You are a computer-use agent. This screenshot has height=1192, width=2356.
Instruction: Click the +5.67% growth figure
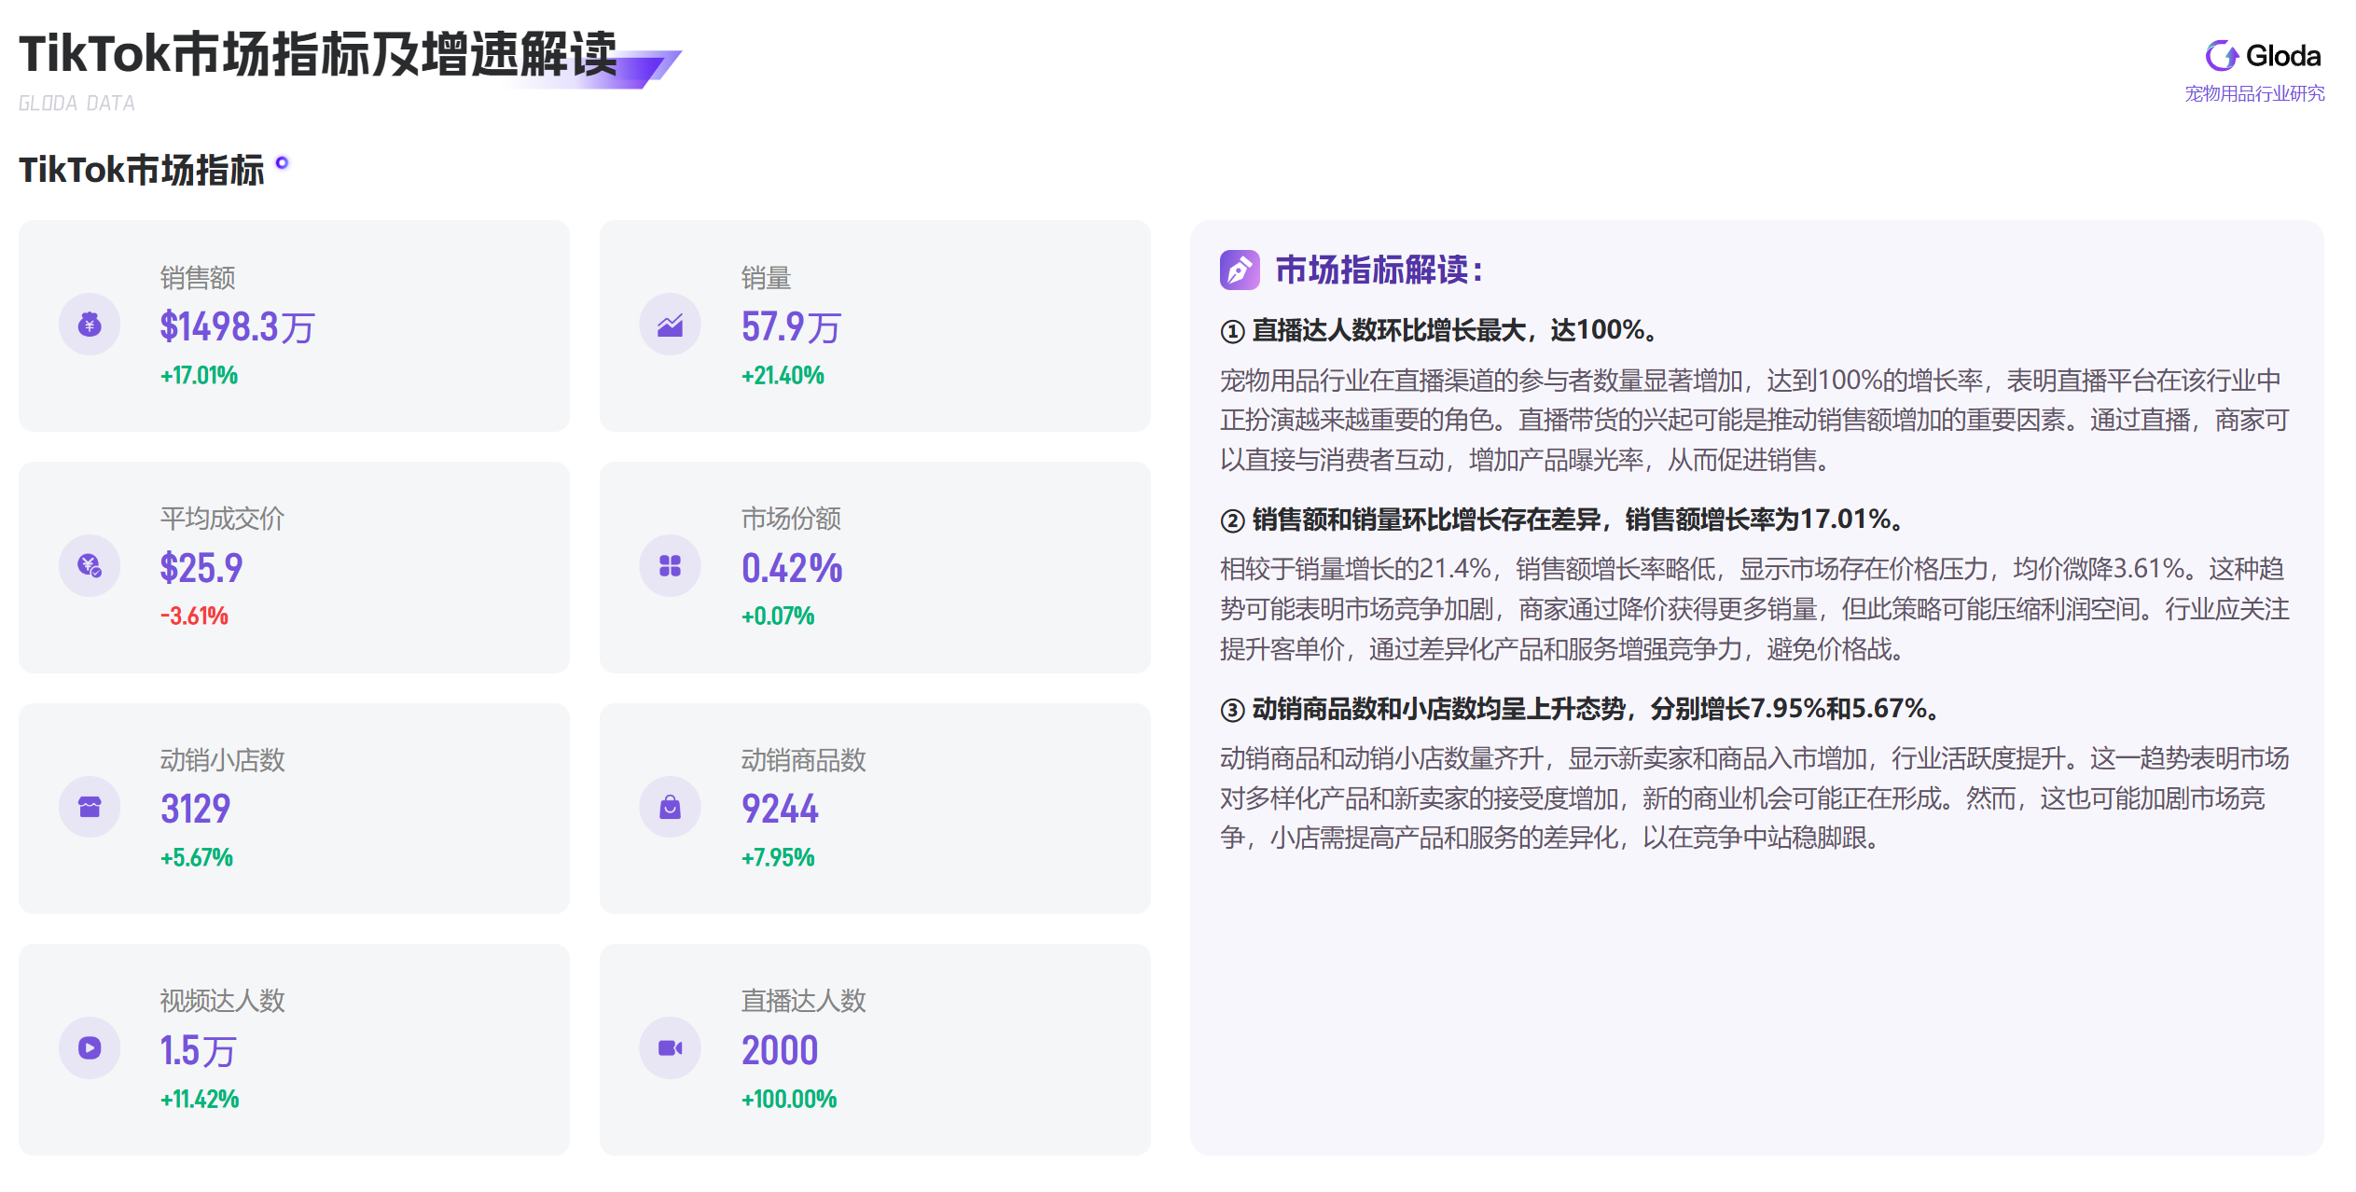[197, 857]
